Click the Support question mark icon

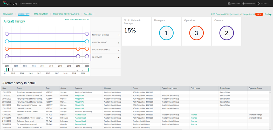click(243, 3)
